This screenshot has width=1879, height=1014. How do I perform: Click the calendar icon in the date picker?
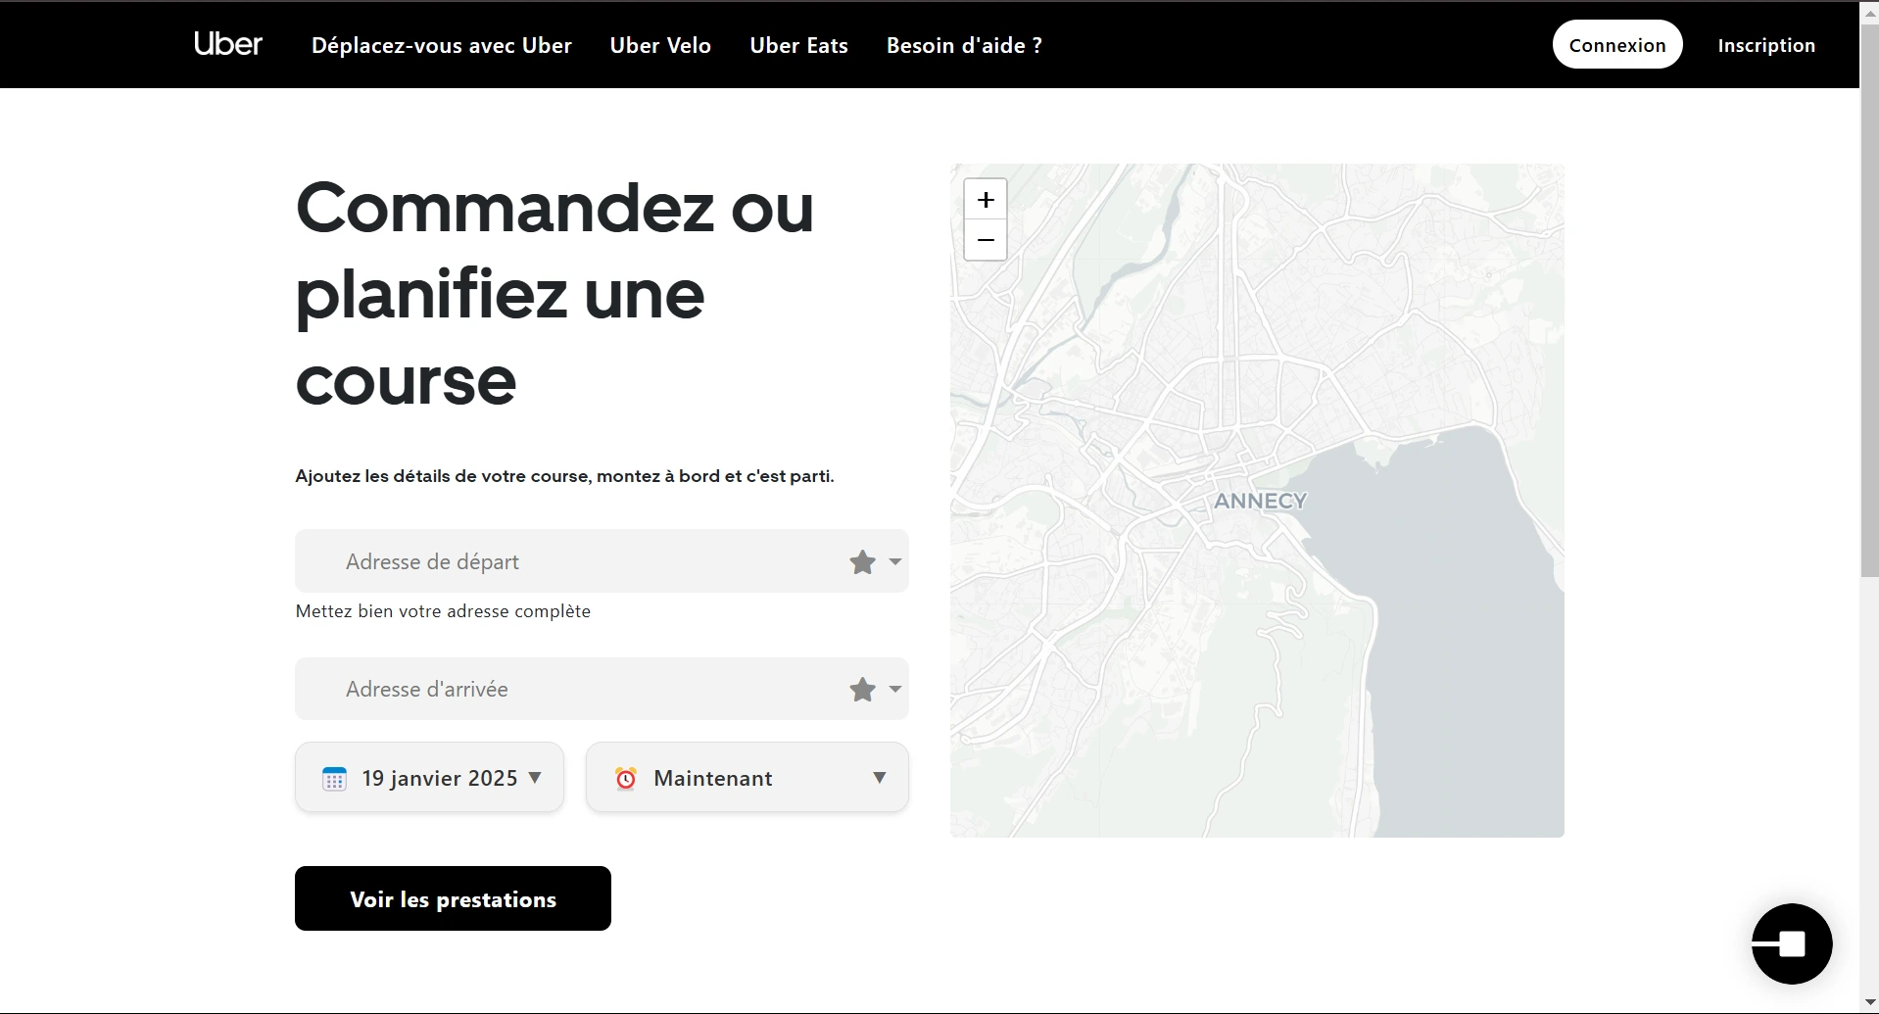(334, 778)
